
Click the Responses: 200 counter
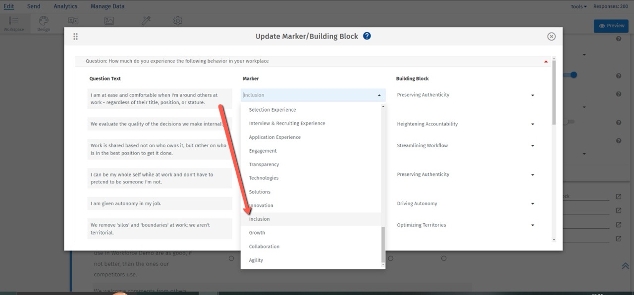[610, 6]
